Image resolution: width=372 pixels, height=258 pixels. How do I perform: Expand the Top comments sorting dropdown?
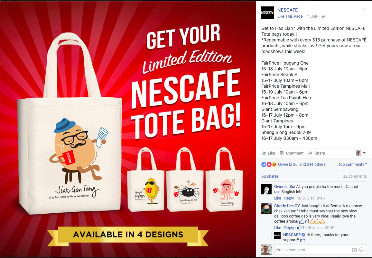(x=353, y=165)
